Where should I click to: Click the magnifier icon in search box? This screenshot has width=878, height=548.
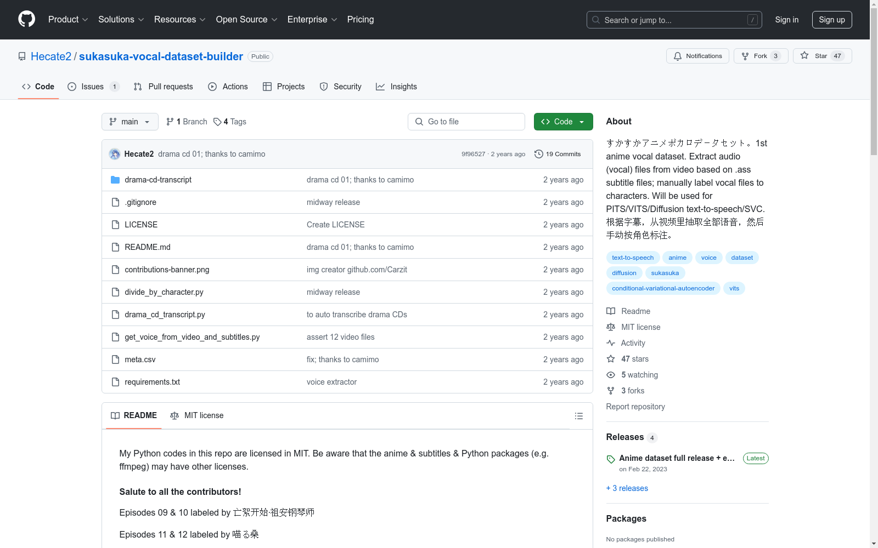coord(596,20)
